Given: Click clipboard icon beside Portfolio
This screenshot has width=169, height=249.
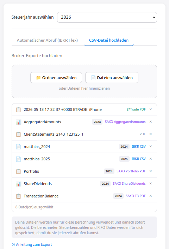Looking at the screenshot, I should click(x=18, y=172).
